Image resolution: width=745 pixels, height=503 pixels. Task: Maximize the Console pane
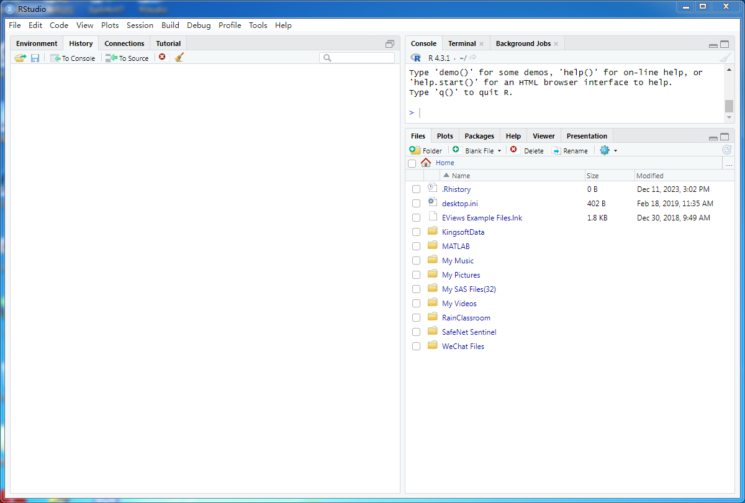(725, 44)
